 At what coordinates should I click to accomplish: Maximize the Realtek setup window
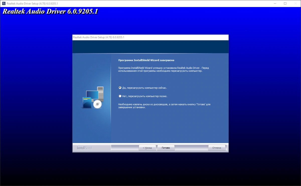(x=285, y=4)
